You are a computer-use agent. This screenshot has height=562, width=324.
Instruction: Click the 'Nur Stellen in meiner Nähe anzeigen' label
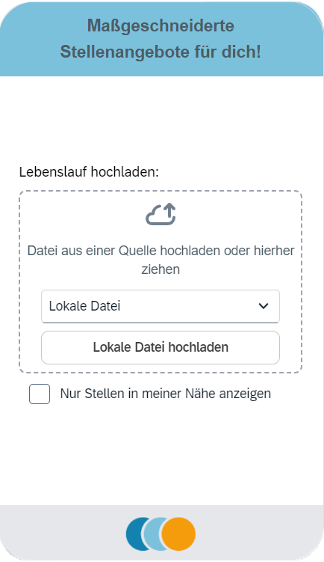click(165, 394)
